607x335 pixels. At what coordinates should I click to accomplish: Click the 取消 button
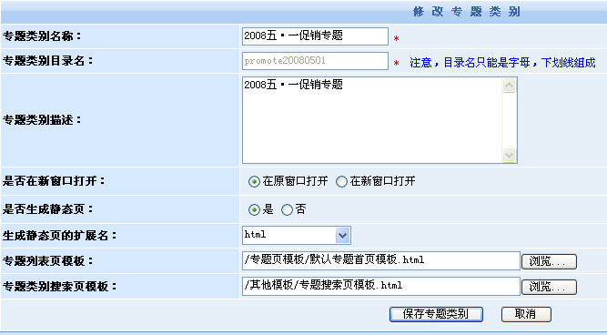tap(526, 314)
